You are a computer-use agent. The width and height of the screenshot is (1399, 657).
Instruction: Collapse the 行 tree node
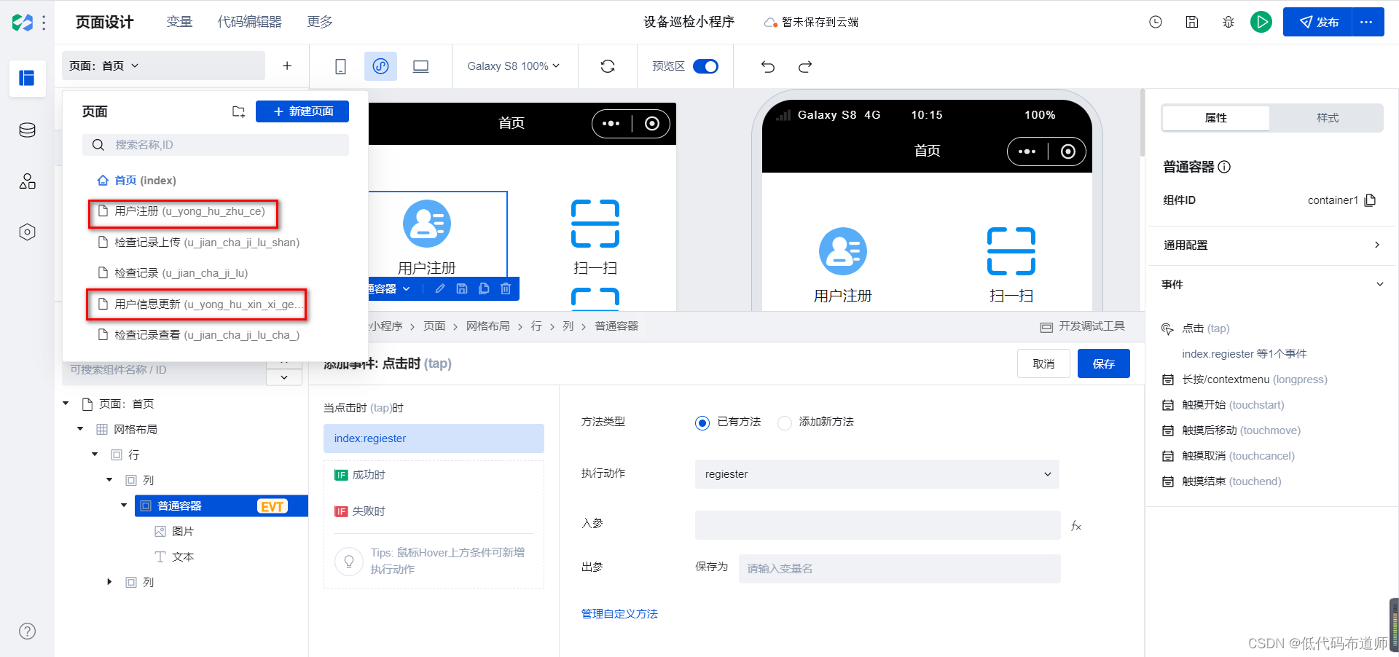coord(95,455)
